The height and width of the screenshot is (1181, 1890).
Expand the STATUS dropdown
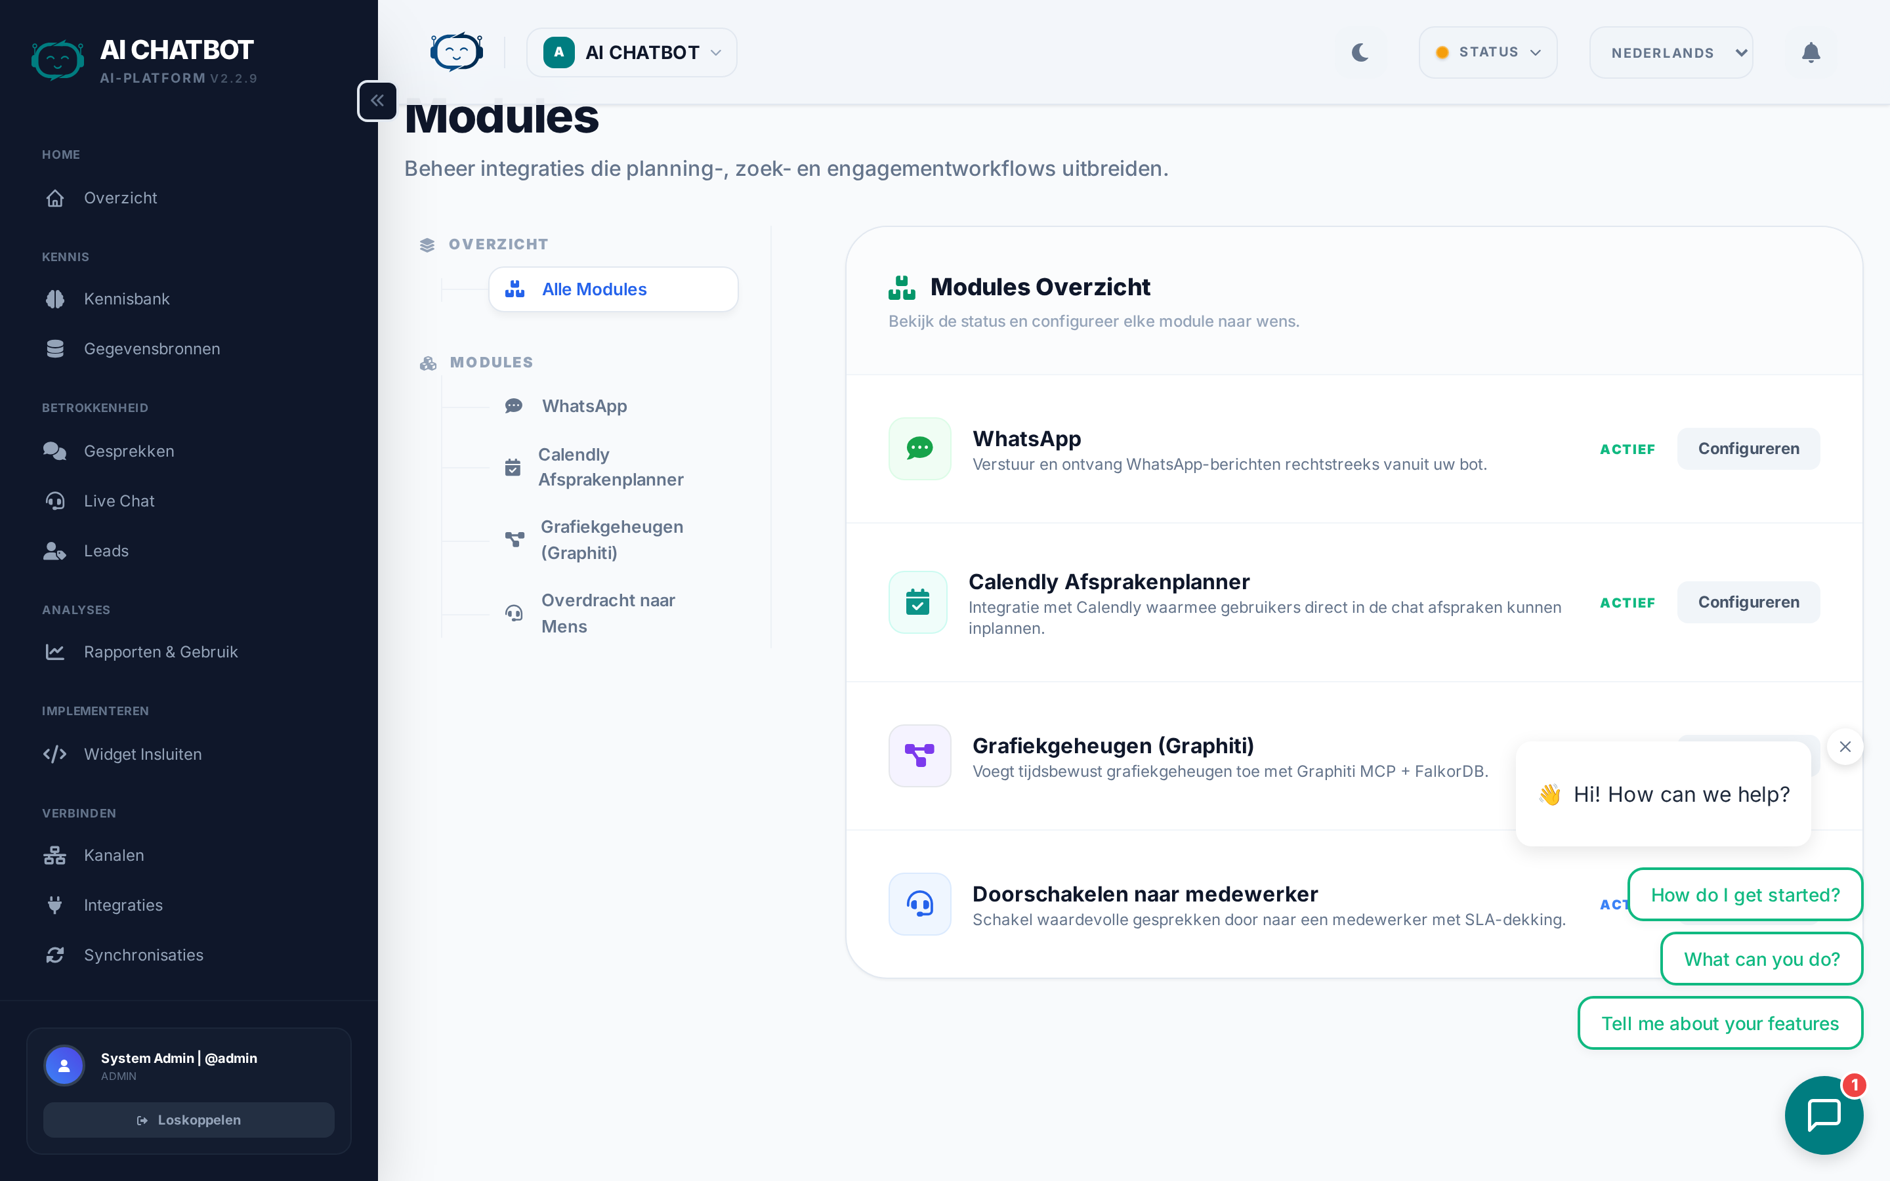[1488, 52]
